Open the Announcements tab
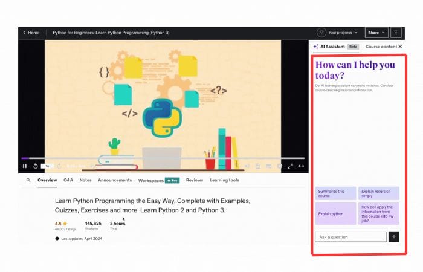Image resolution: width=423 pixels, height=272 pixels. (115, 180)
